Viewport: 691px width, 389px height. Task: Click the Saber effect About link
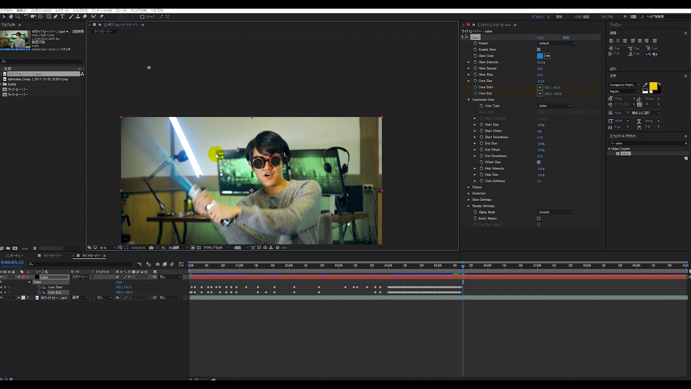[566, 37]
